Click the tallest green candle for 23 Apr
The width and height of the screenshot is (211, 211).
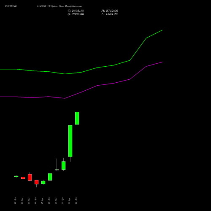pos(70,141)
